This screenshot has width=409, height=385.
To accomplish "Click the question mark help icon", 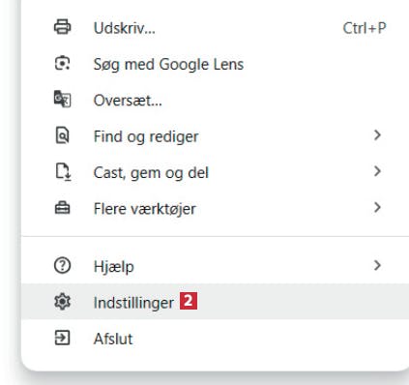I will (x=62, y=266).
